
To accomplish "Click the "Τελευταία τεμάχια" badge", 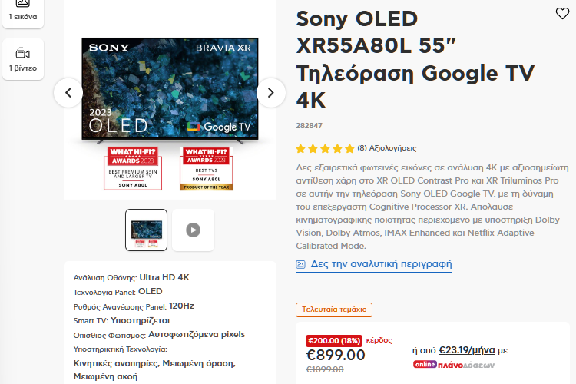I will [334, 310].
